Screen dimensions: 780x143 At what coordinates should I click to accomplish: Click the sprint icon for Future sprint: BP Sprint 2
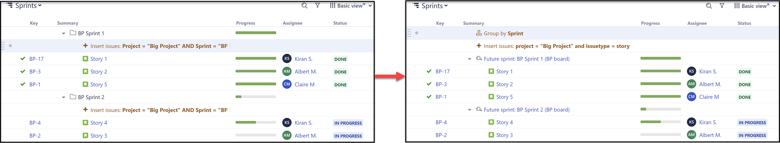(x=479, y=109)
